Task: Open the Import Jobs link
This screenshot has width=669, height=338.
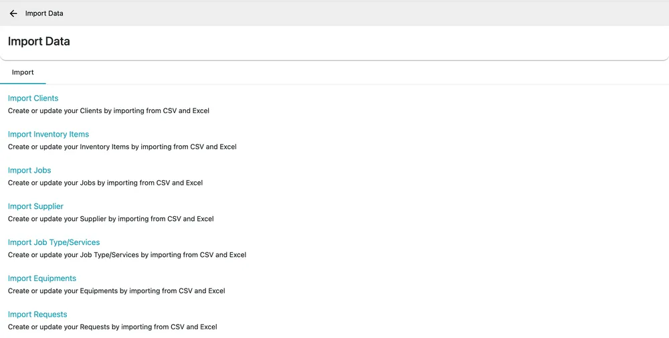Action: (x=29, y=170)
